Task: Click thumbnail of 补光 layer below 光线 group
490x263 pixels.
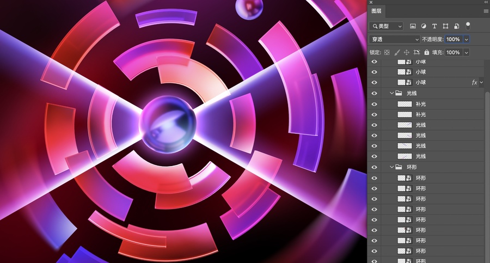Action: 405,104
